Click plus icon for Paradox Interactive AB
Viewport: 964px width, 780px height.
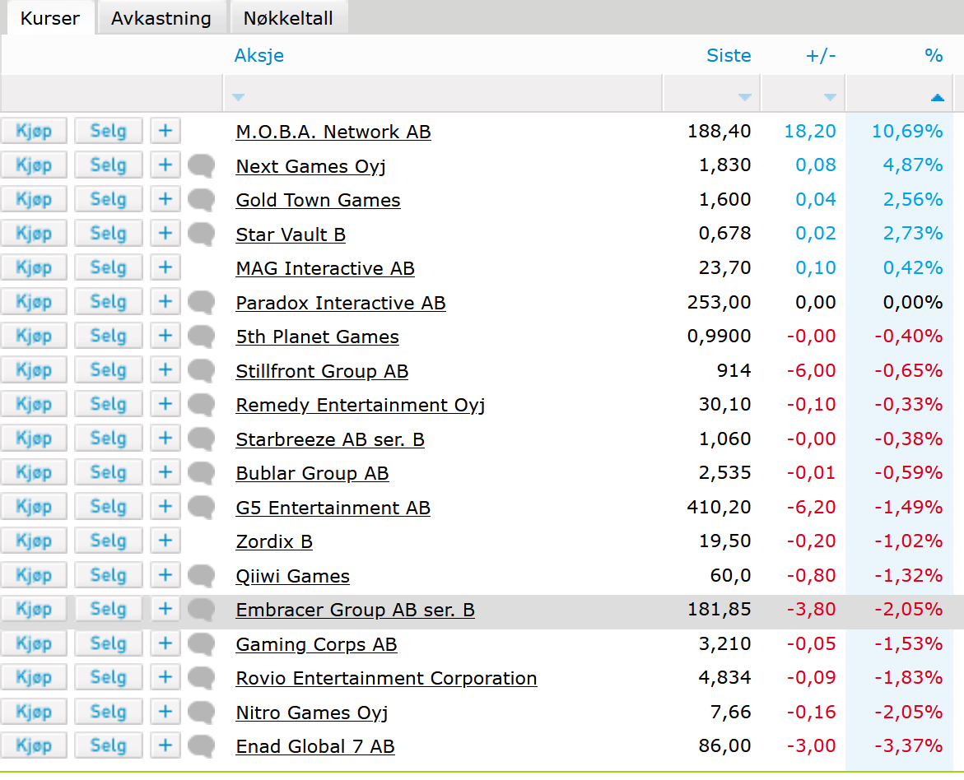pyautogui.click(x=165, y=301)
